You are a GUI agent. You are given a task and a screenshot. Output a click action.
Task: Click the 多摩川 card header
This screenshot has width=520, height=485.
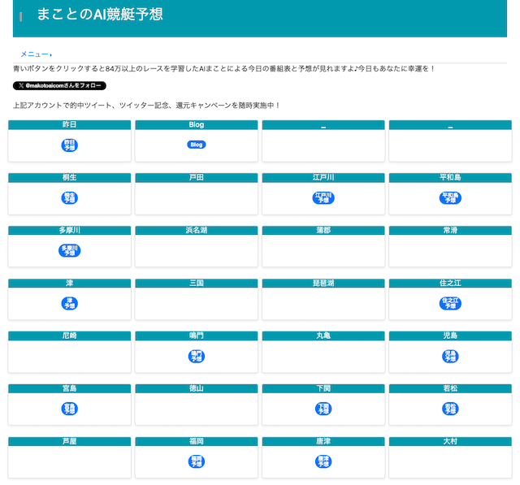point(69,230)
